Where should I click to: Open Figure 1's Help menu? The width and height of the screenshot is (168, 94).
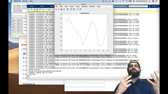pyautogui.click(x=98, y=7)
